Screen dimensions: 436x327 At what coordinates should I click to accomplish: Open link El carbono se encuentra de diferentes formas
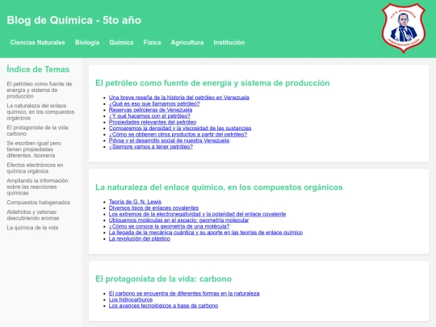pos(184,293)
